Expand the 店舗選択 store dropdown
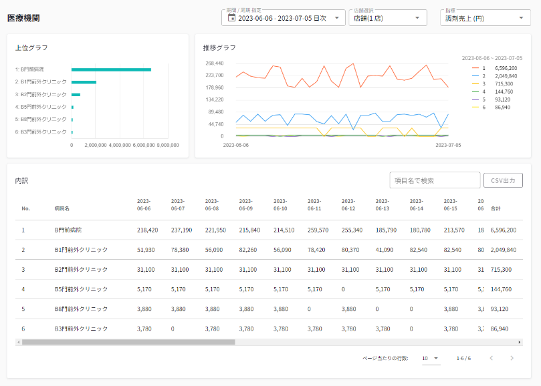 point(418,18)
